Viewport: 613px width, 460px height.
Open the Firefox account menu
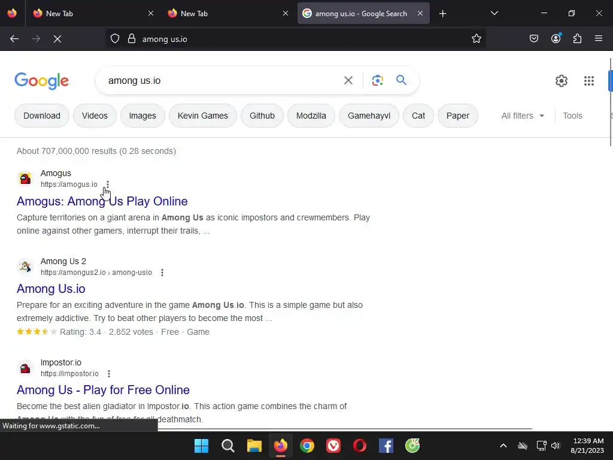556,39
